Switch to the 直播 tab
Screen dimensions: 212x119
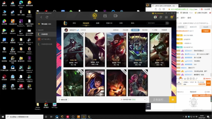(x=97, y=23)
